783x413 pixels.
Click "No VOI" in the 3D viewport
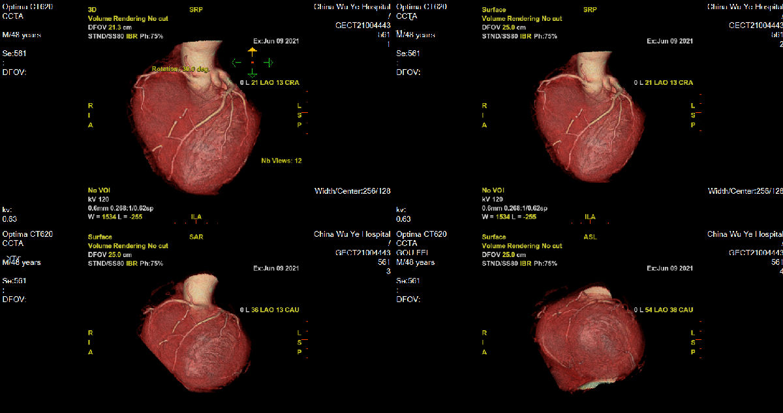pyautogui.click(x=99, y=191)
